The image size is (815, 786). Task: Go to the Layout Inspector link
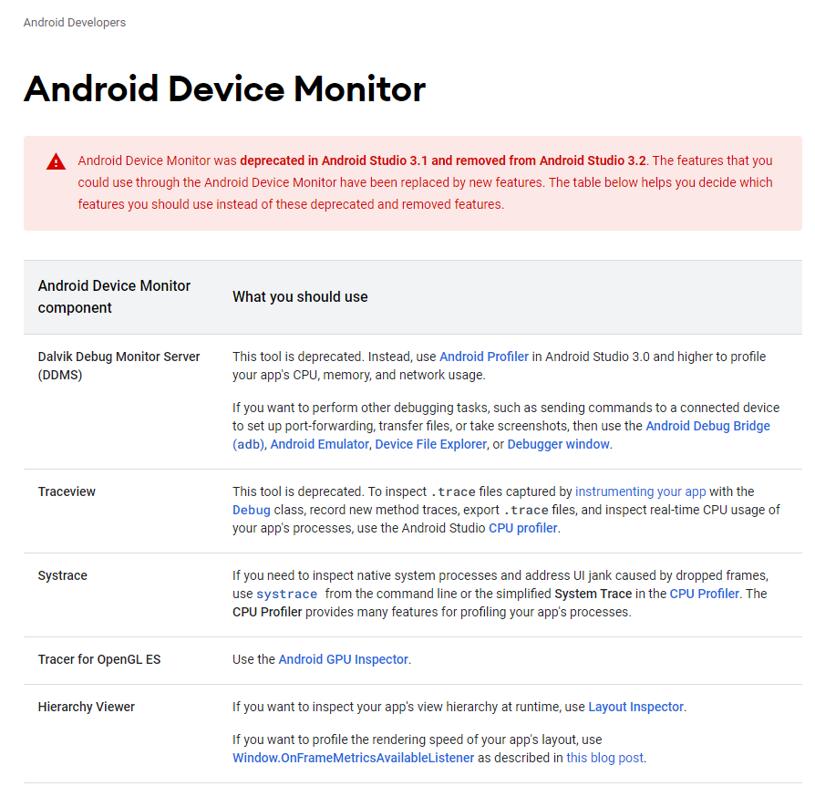pyautogui.click(x=635, y=707)
